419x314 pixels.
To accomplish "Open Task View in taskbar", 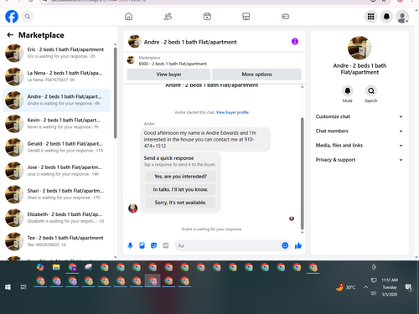I will (23, 287).
